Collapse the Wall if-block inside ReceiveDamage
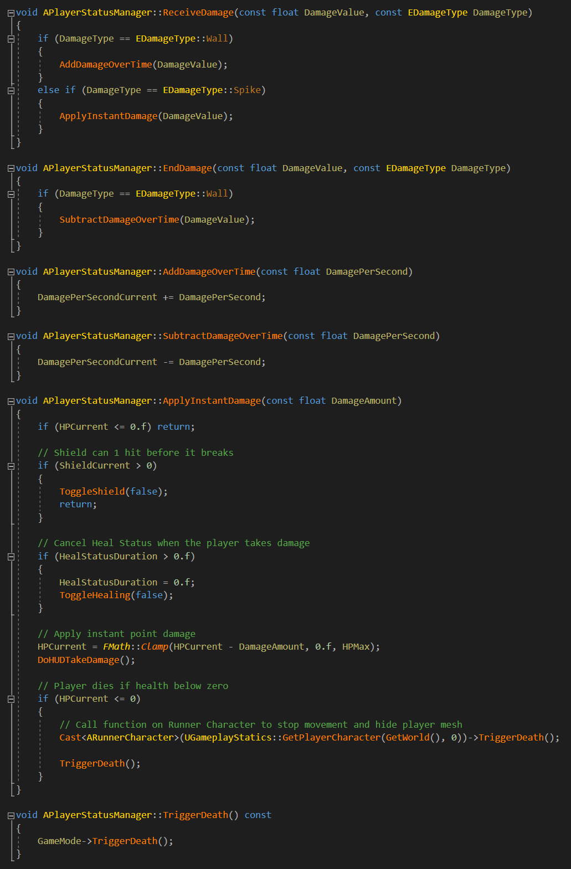 coord(11,39)
